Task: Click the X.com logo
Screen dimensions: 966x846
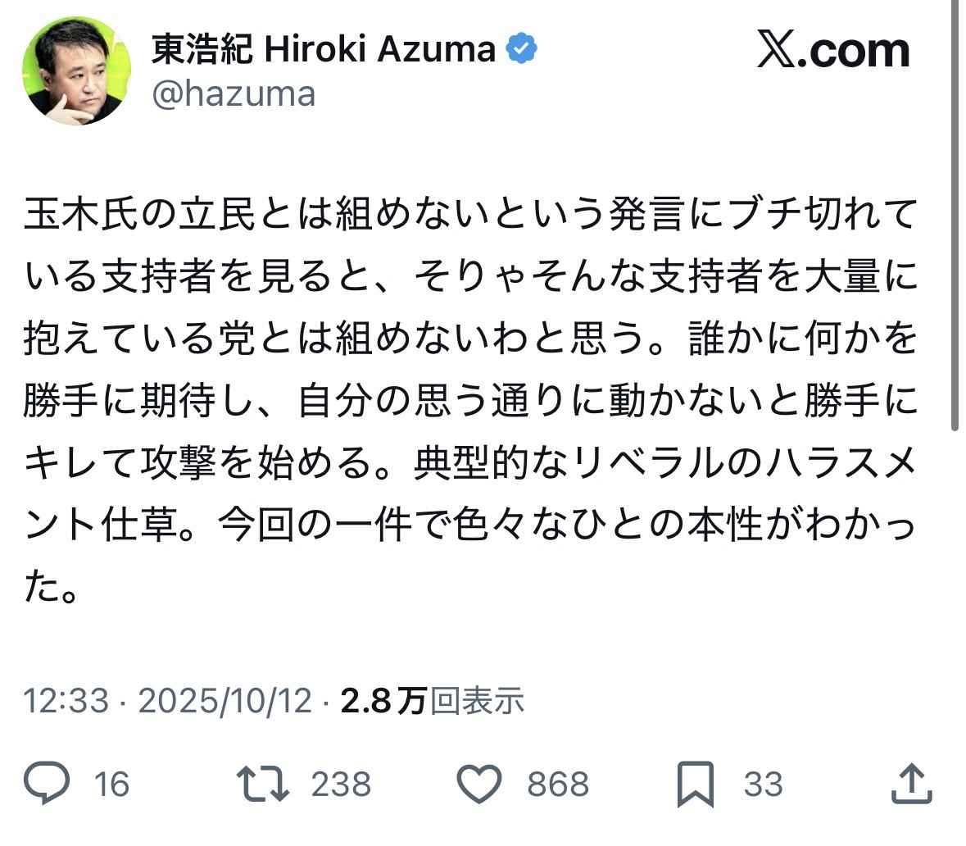Action: 832,51
